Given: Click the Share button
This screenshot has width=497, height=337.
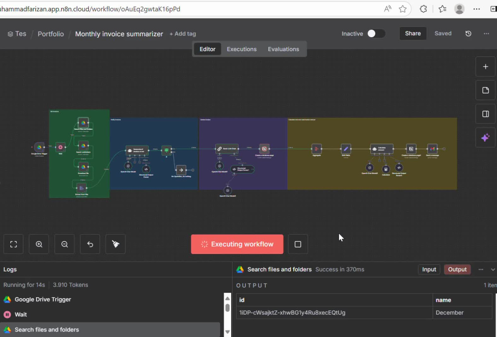Looking at the screenshot, I should pyautogui.click(x=413, y=33).
